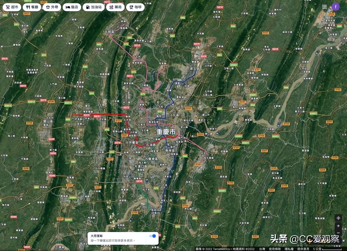The width and height of the screenshot is (347, 251).
Task: Zoom in with the plus button
Action: coord(338,226)
